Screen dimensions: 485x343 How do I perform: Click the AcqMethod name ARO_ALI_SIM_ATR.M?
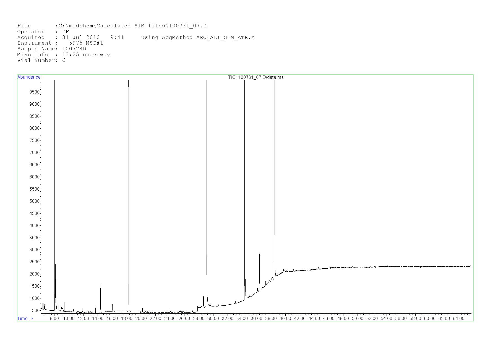225,37
